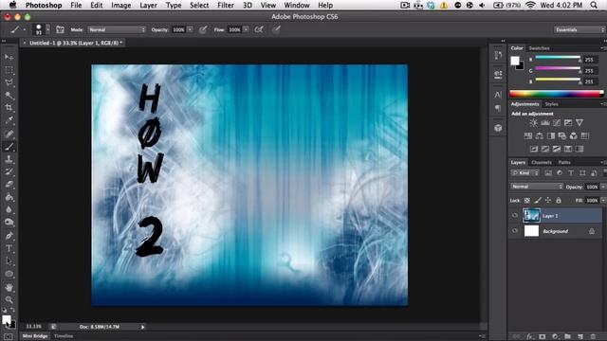The width and height of the screenshot is (607, 341).
Task: Open the Character panel icon
Action: [x=498, y=95]
